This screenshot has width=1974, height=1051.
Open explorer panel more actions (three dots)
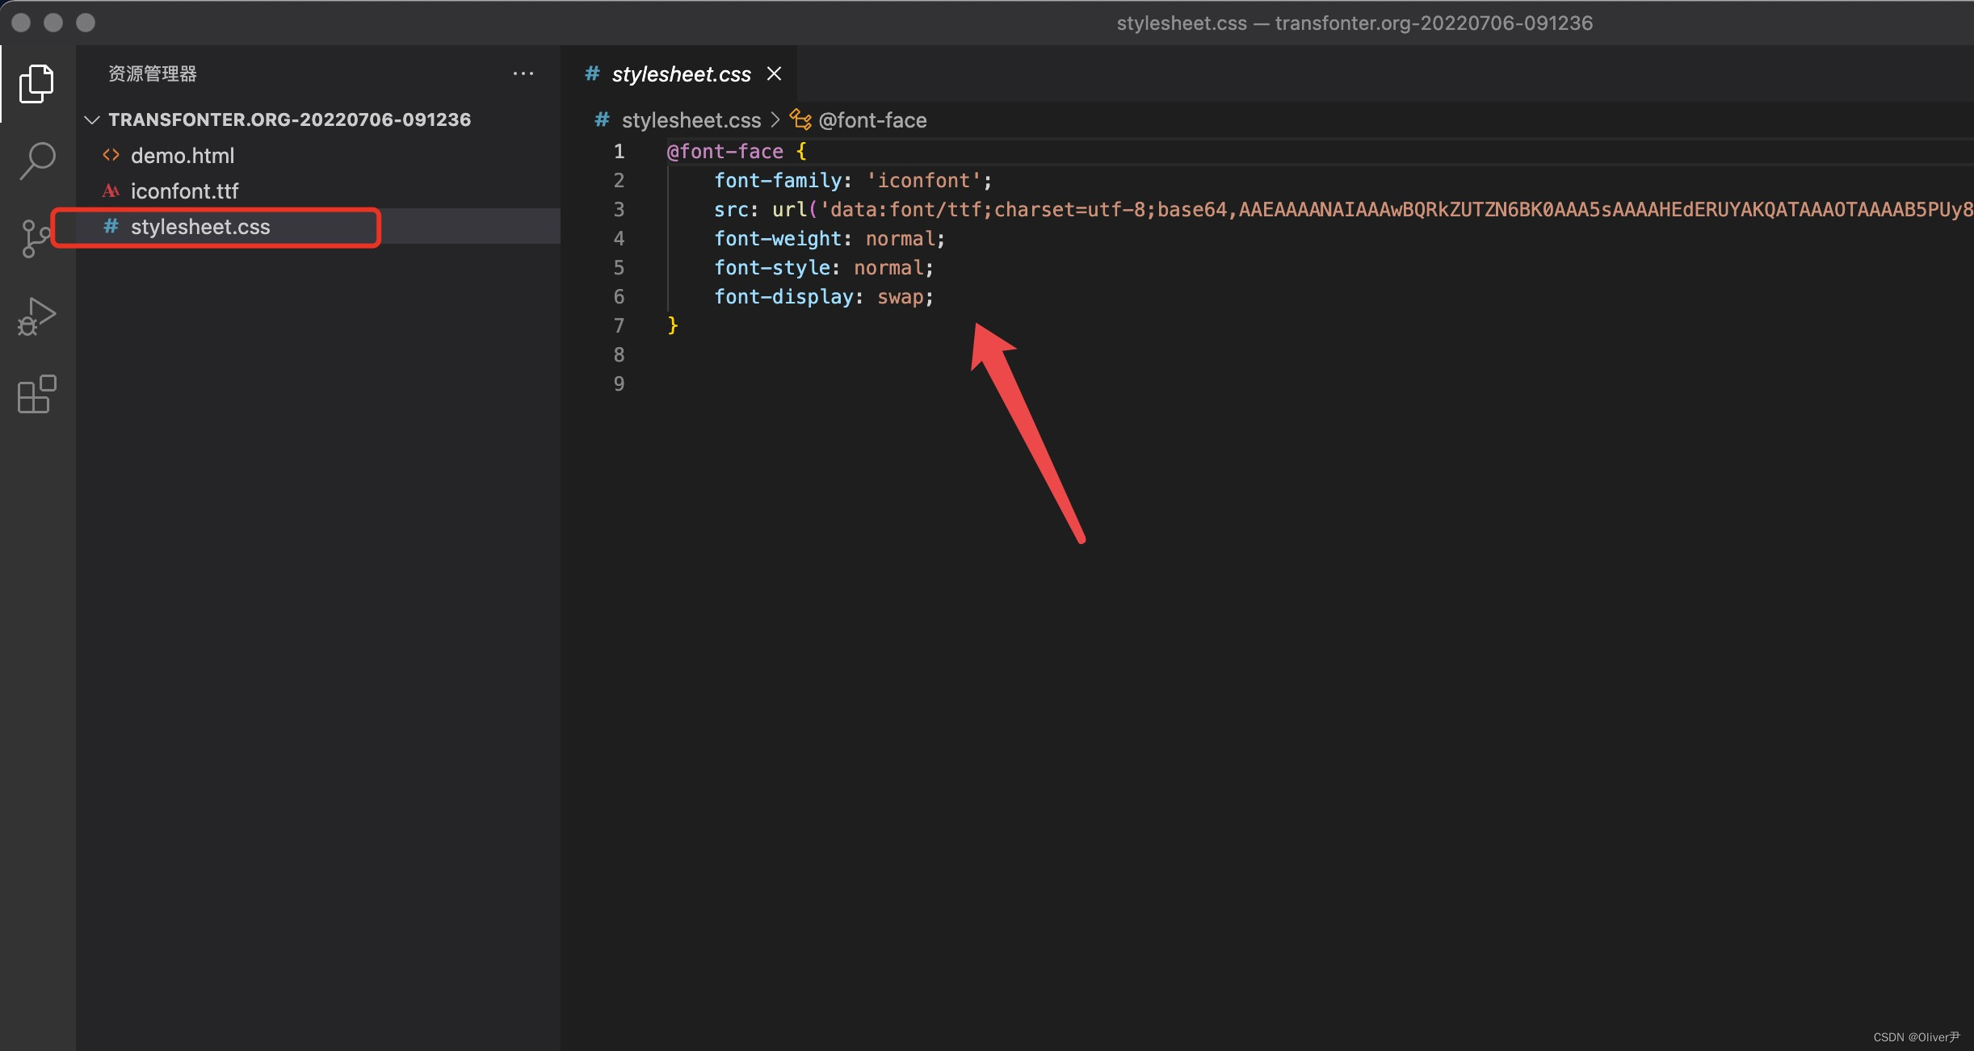[x=523, y=73]
